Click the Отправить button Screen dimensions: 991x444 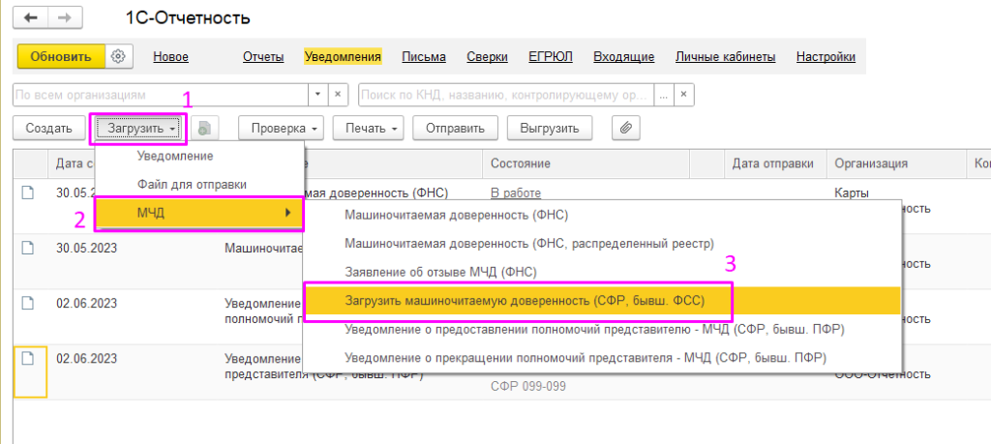click(455, 128)
